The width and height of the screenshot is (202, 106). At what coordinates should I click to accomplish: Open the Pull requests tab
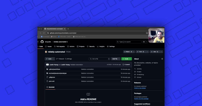click(x=60, y=46)
